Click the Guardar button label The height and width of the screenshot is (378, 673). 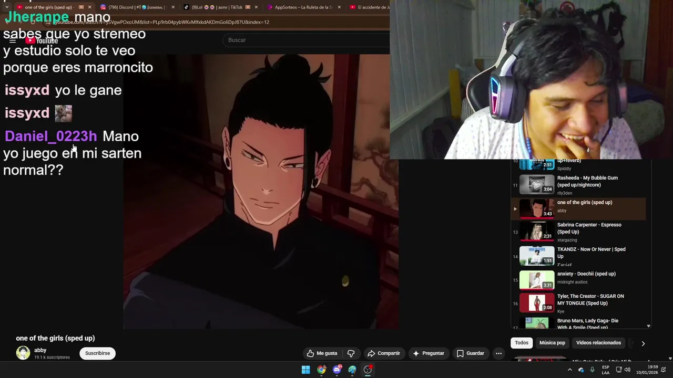click(475, 353)
